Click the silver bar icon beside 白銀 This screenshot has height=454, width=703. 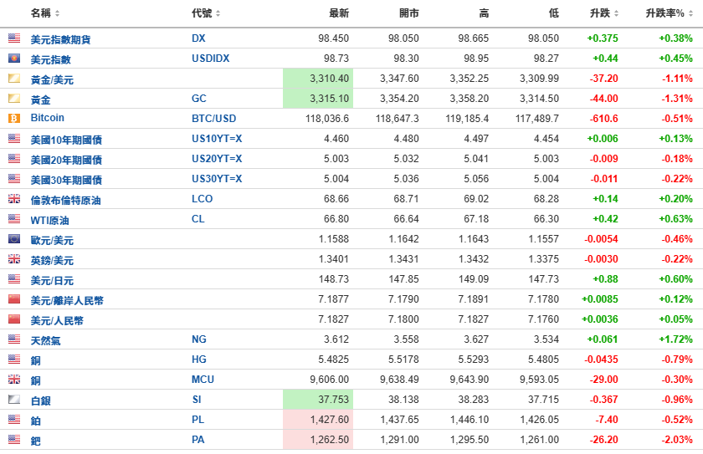pos(14,399)
